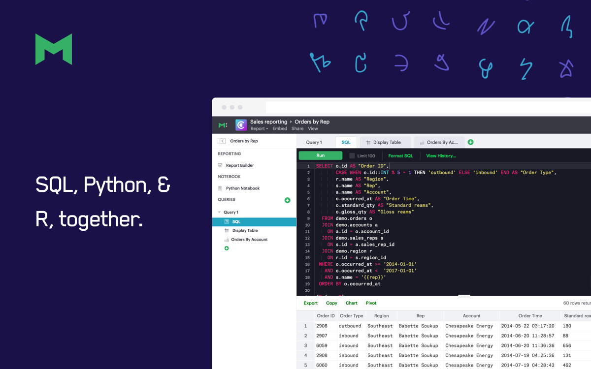Viewport: 591px width, 369px height.
Task: Switch to the Display Table tab
Action: (384, 142)
